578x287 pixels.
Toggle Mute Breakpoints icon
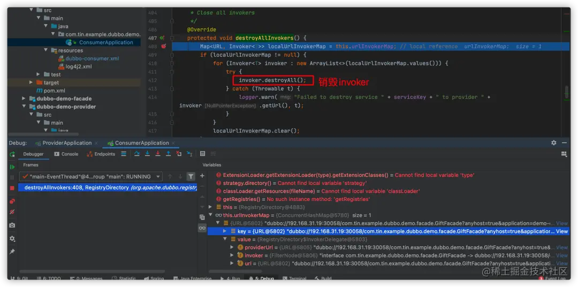coord(12,212)
